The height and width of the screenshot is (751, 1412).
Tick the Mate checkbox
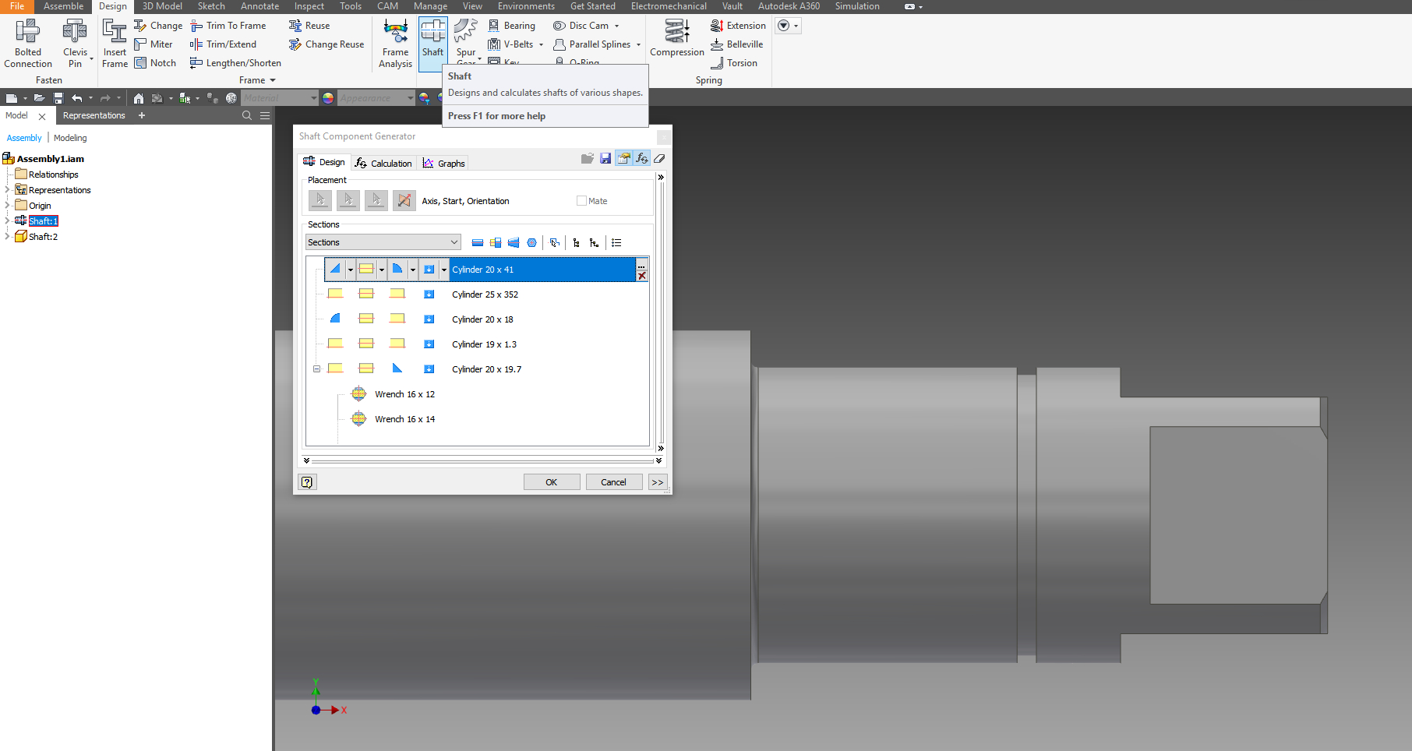tap(581, 200)
